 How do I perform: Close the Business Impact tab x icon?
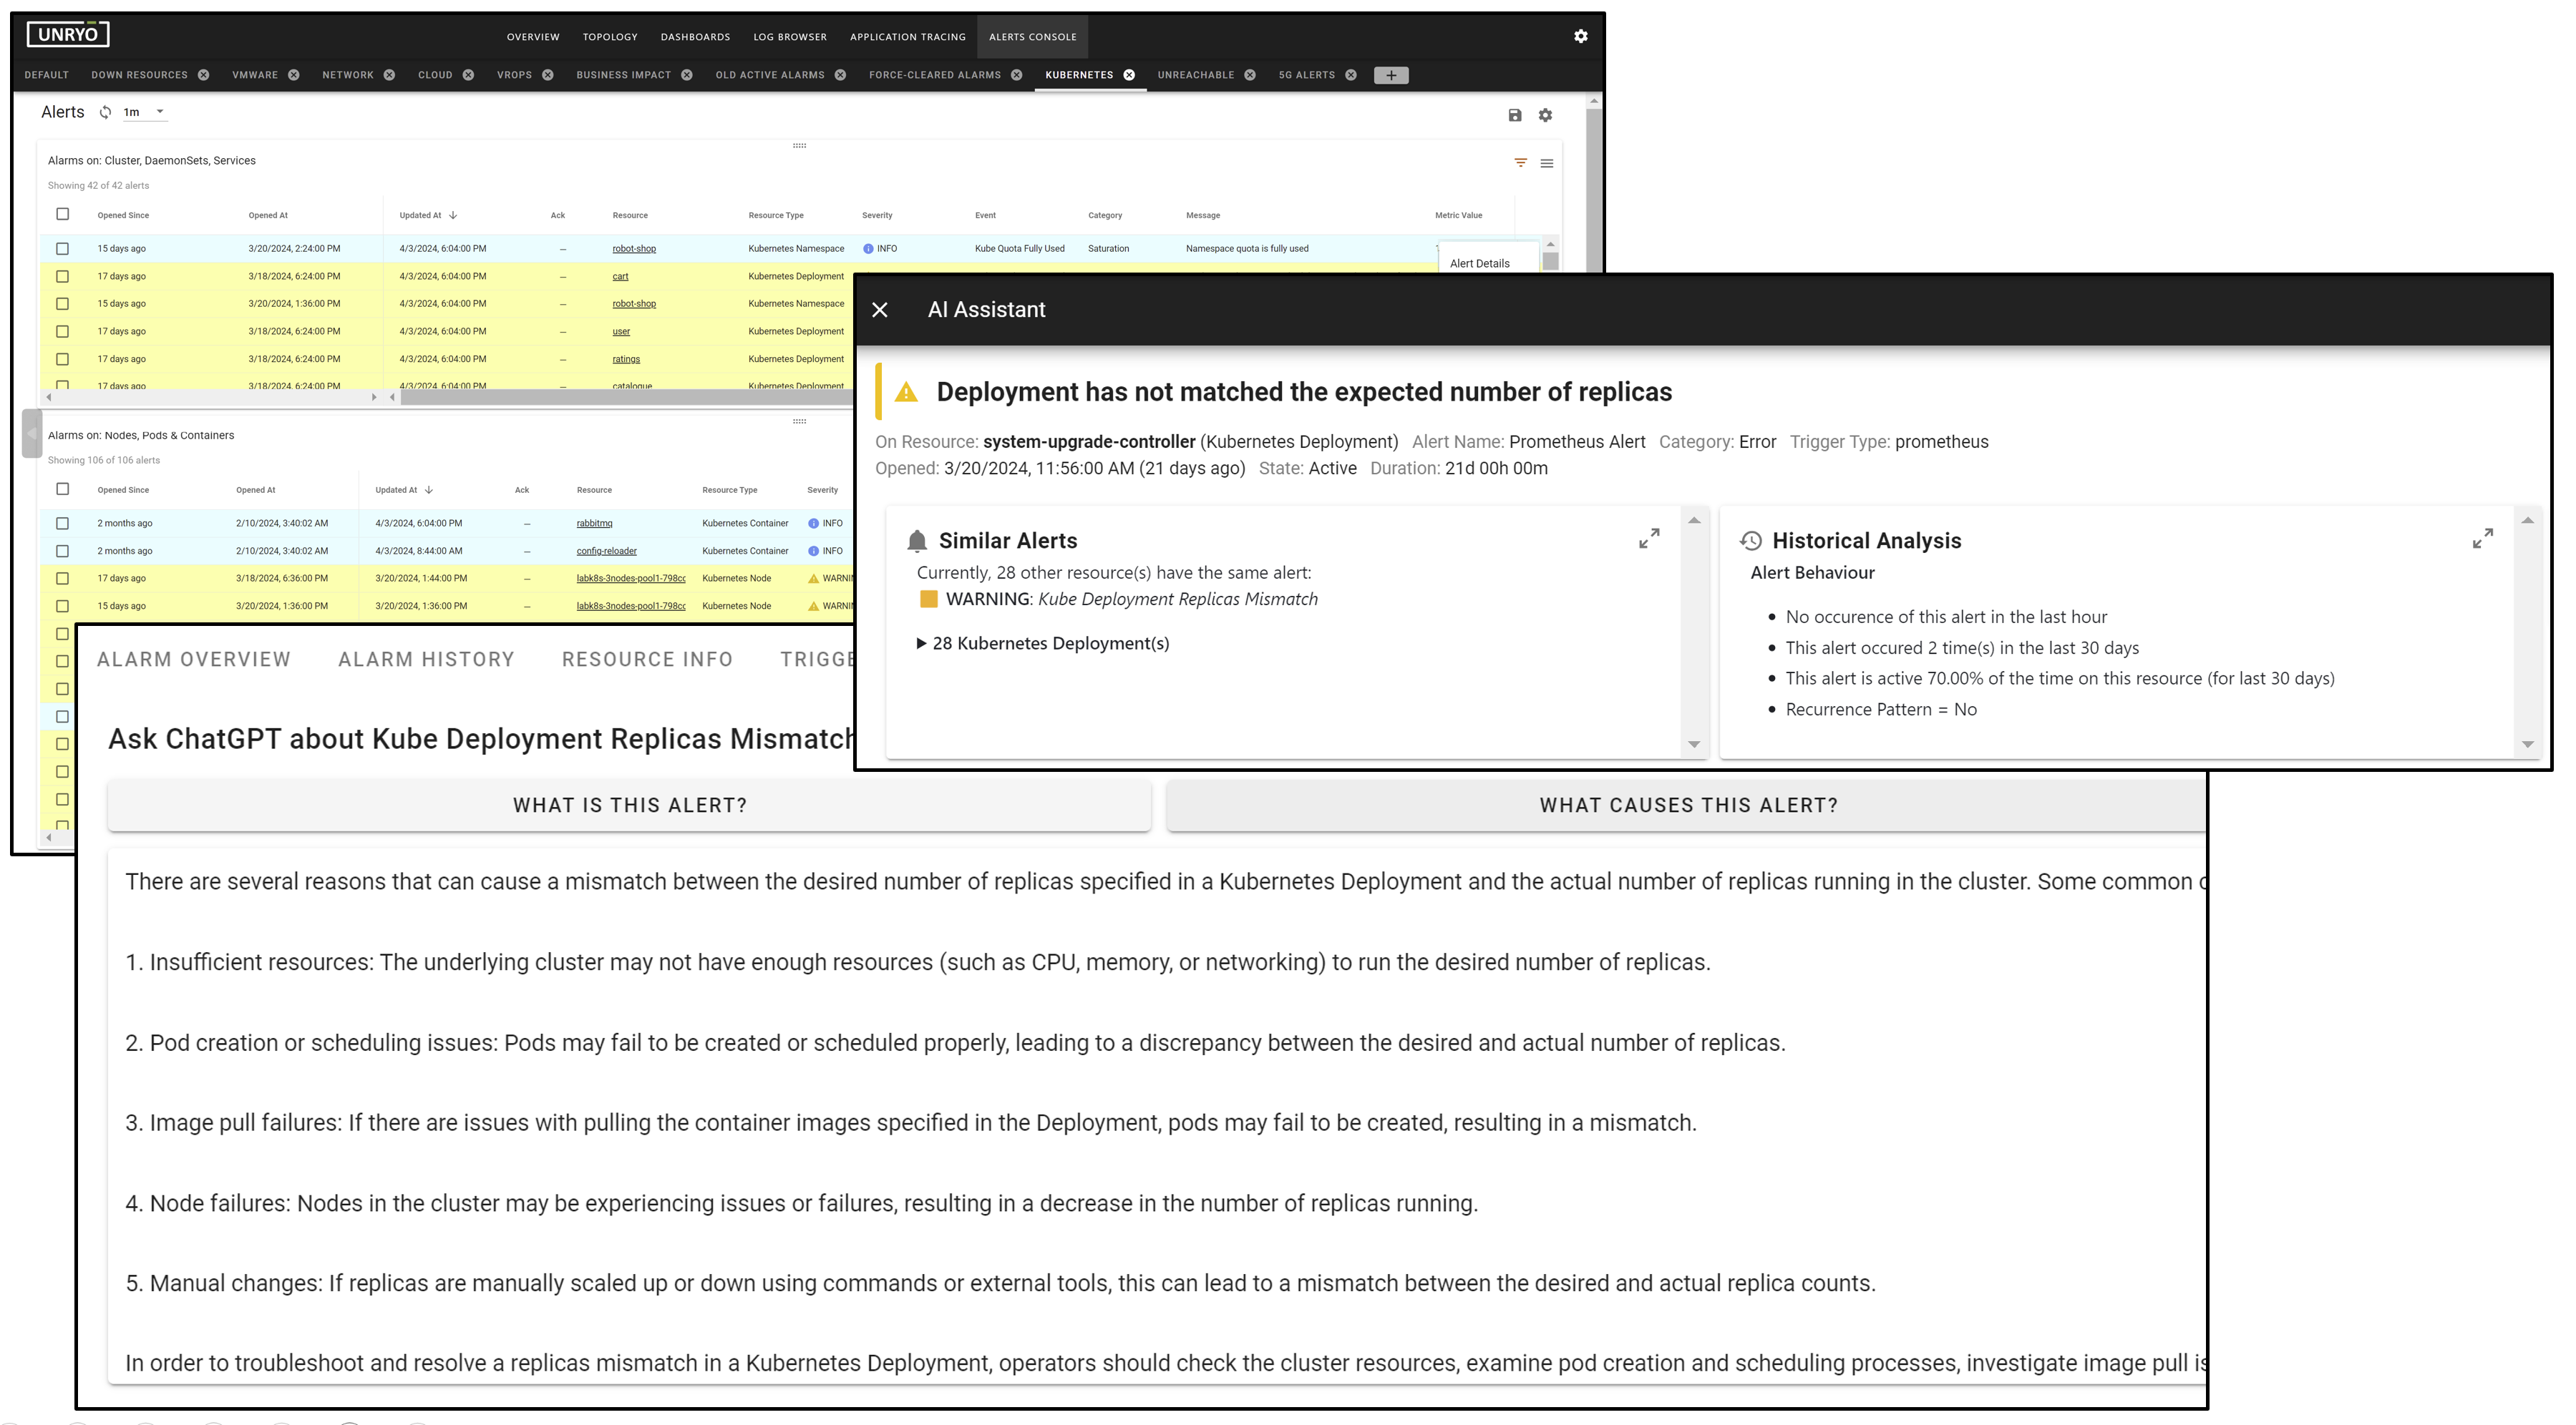(687, 75)
